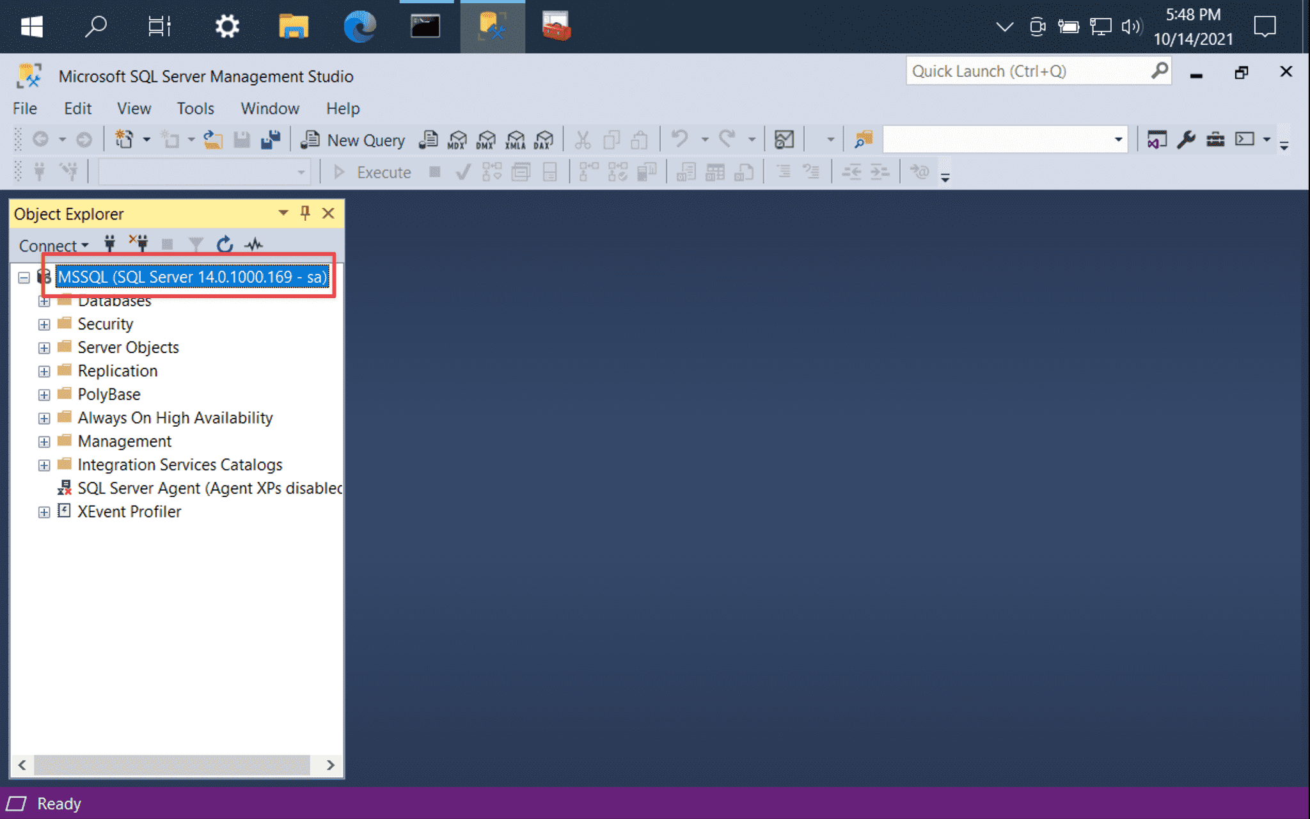Expand the Replication folder
The width and height of the screenshot is (1310, 819).
click(44, 372)
